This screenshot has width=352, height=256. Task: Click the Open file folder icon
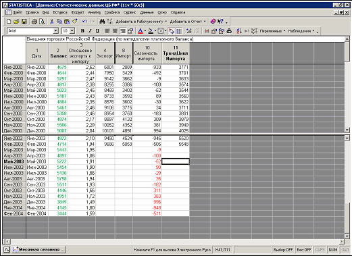pyautogui.click(x=16, y=22)
